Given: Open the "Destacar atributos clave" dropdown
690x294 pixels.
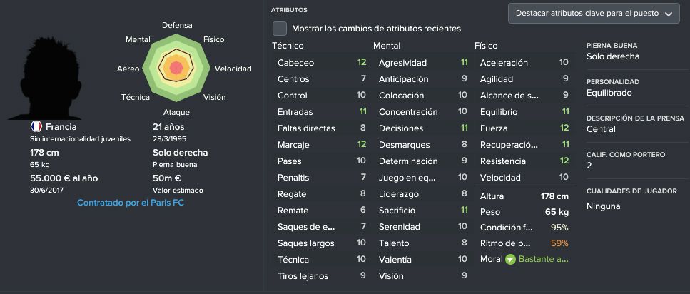Looking at the screenshot, I should tap(592, 13).
